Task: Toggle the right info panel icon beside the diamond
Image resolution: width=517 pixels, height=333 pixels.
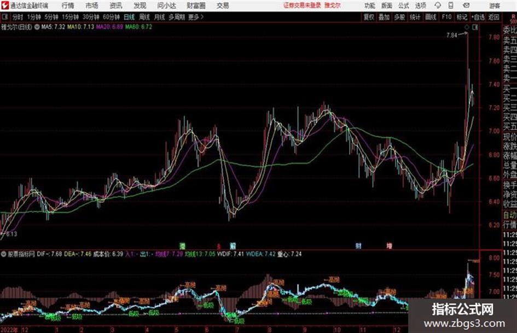Action: click(475, 27)
